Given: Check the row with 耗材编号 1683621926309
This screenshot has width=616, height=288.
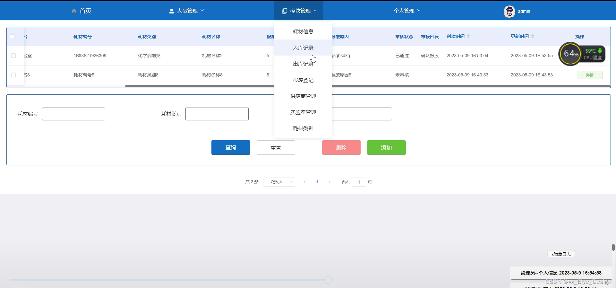Looking at the screenshot, I should [x=13, y=56].
